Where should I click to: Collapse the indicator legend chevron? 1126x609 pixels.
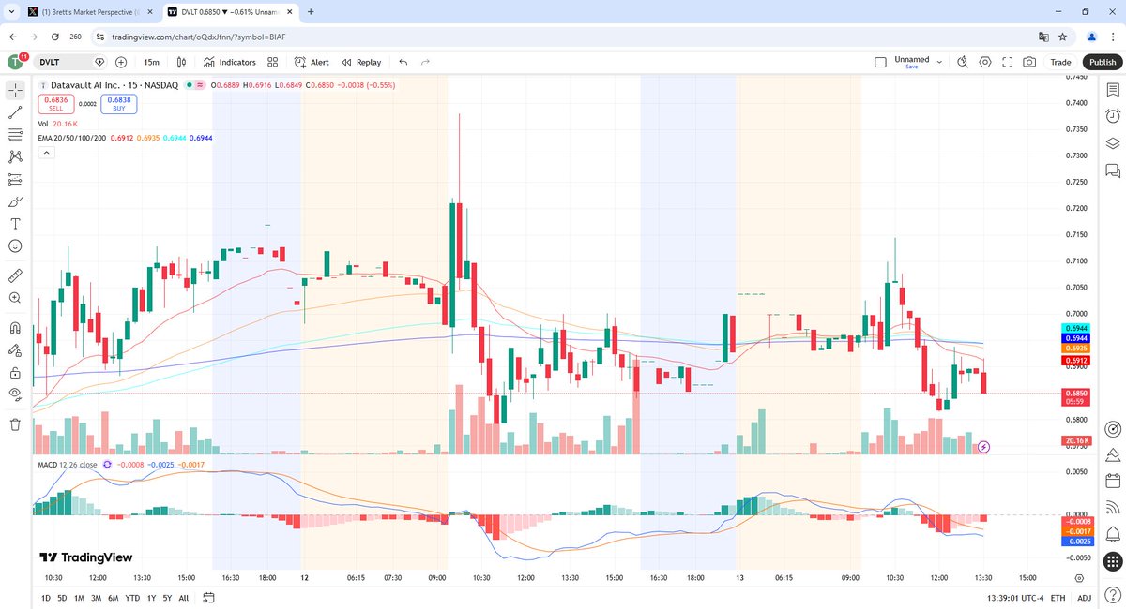(x=45, y=153)
